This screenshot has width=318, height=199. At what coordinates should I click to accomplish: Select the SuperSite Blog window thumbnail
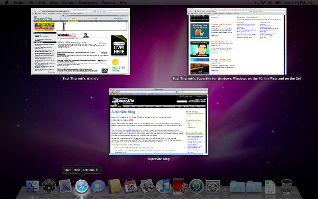[159, 122]
